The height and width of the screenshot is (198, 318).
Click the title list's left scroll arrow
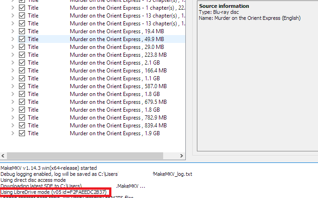[3, 156]
